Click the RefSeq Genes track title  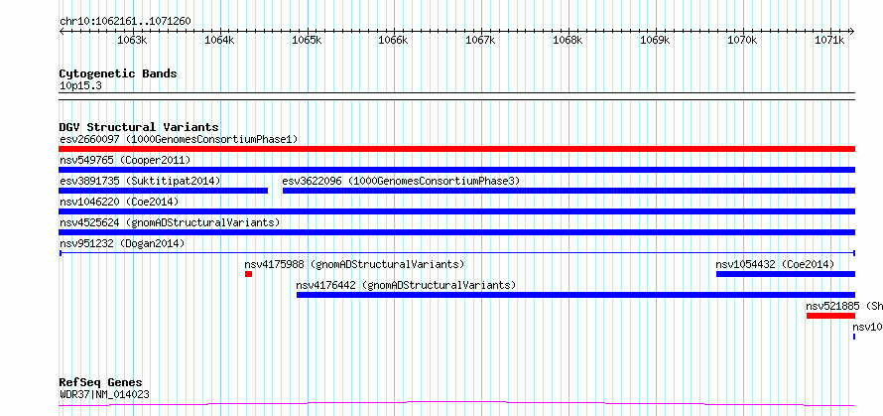[x=100, y=383]
